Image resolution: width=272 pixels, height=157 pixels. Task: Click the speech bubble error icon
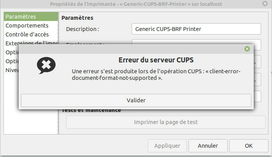[46, 66]
